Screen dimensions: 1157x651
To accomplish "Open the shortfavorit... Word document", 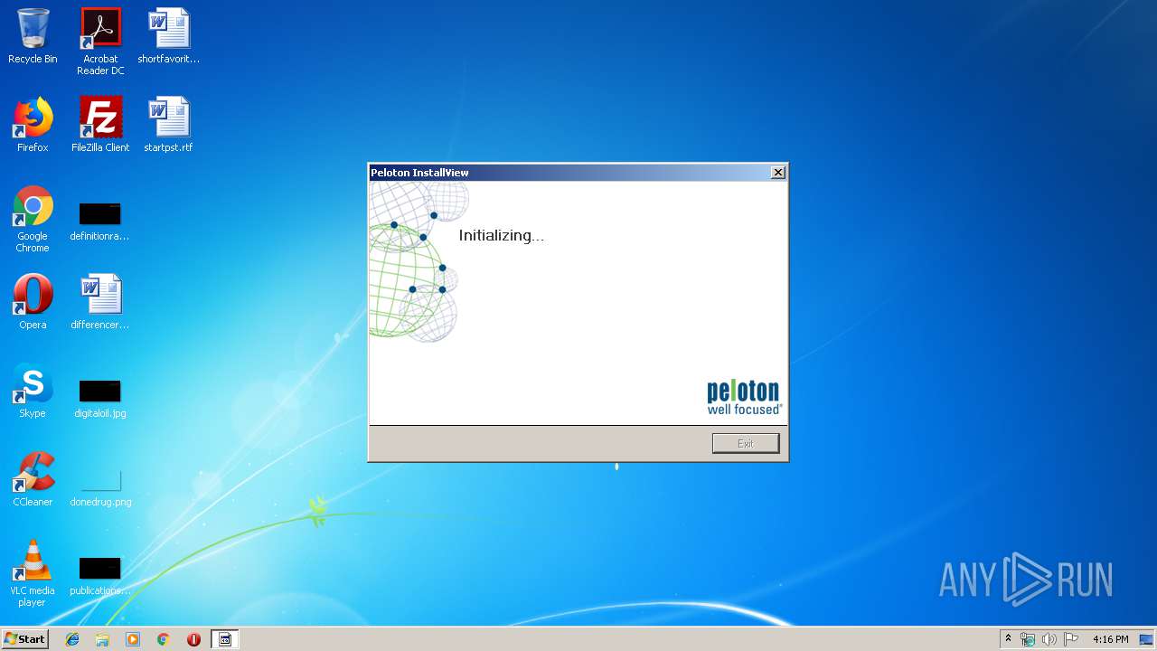I will pyautogui.click(x=169, y=36).
